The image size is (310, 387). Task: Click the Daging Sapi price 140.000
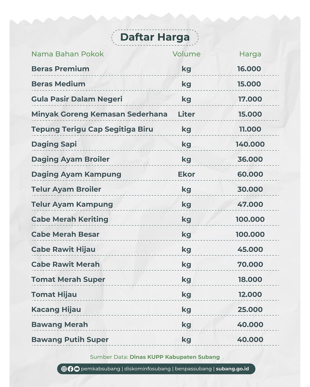[250, 144]
